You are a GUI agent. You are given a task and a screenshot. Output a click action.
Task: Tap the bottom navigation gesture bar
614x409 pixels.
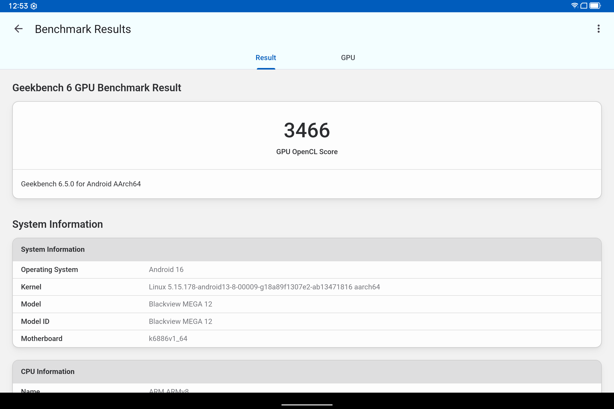point(307,405)
